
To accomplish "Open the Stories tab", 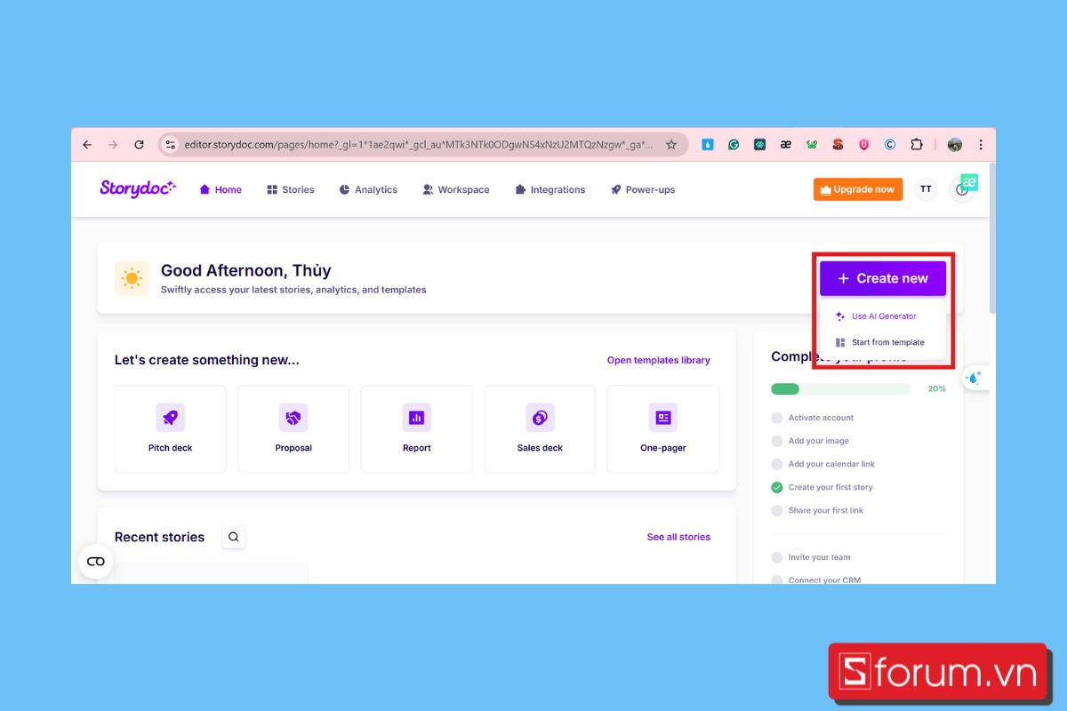I will 291,189.
